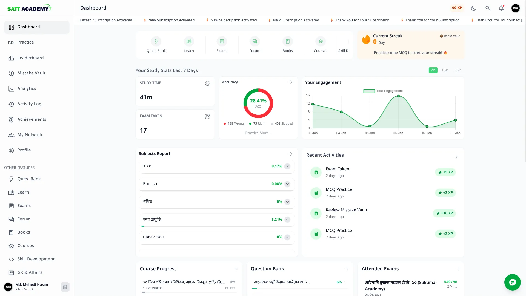
Task: Go to Mistake Vault in sidebar
Action: pos(37,73)
